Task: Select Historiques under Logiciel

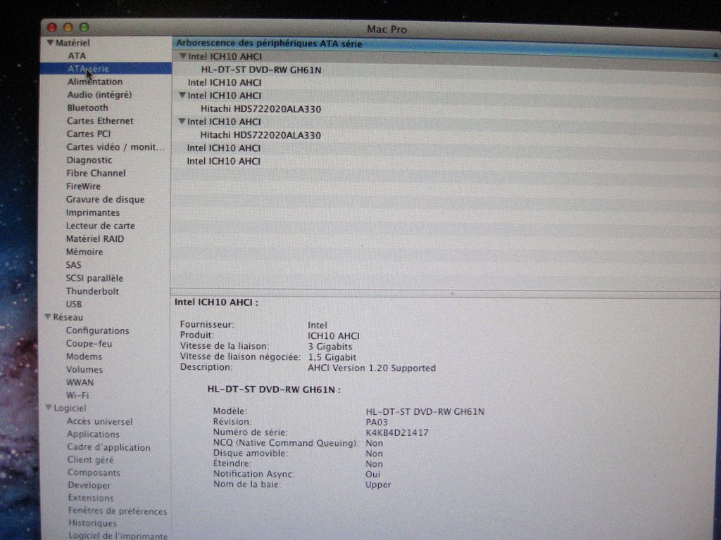Action: coord(92,523)
